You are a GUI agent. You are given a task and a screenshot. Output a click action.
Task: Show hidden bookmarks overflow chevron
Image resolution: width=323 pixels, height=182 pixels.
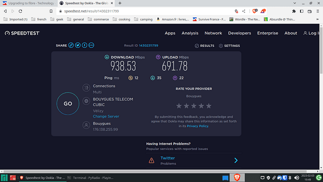coord(317,19)
